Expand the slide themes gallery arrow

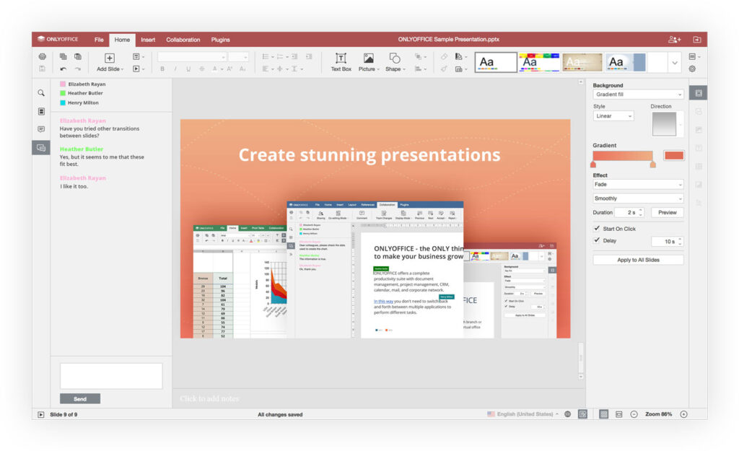675,63
